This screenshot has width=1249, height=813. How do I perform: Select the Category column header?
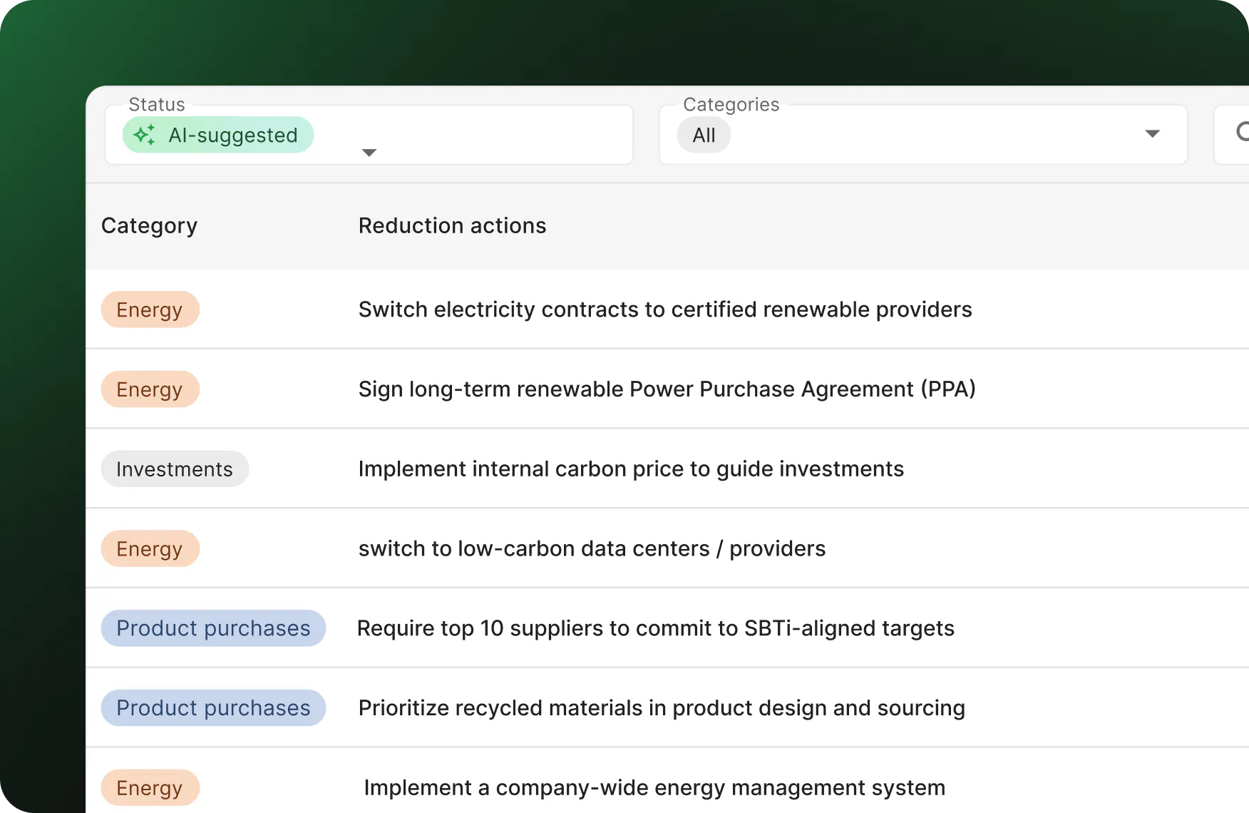click(x=149, y=225)
